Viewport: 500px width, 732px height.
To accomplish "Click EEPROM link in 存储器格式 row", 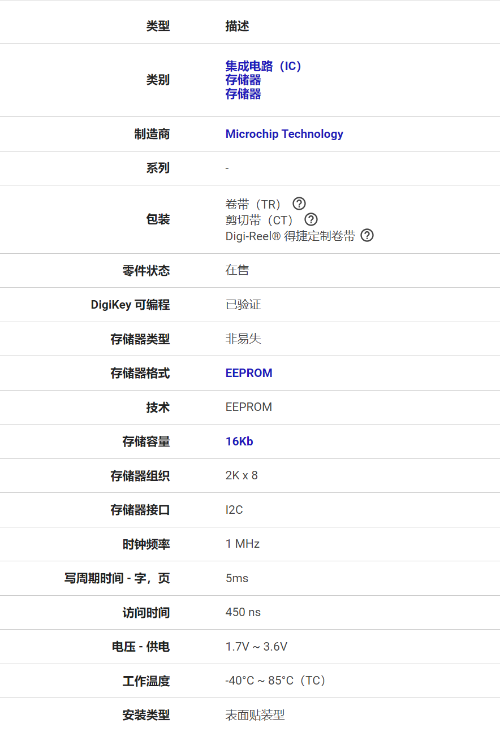I will [249, 373].
